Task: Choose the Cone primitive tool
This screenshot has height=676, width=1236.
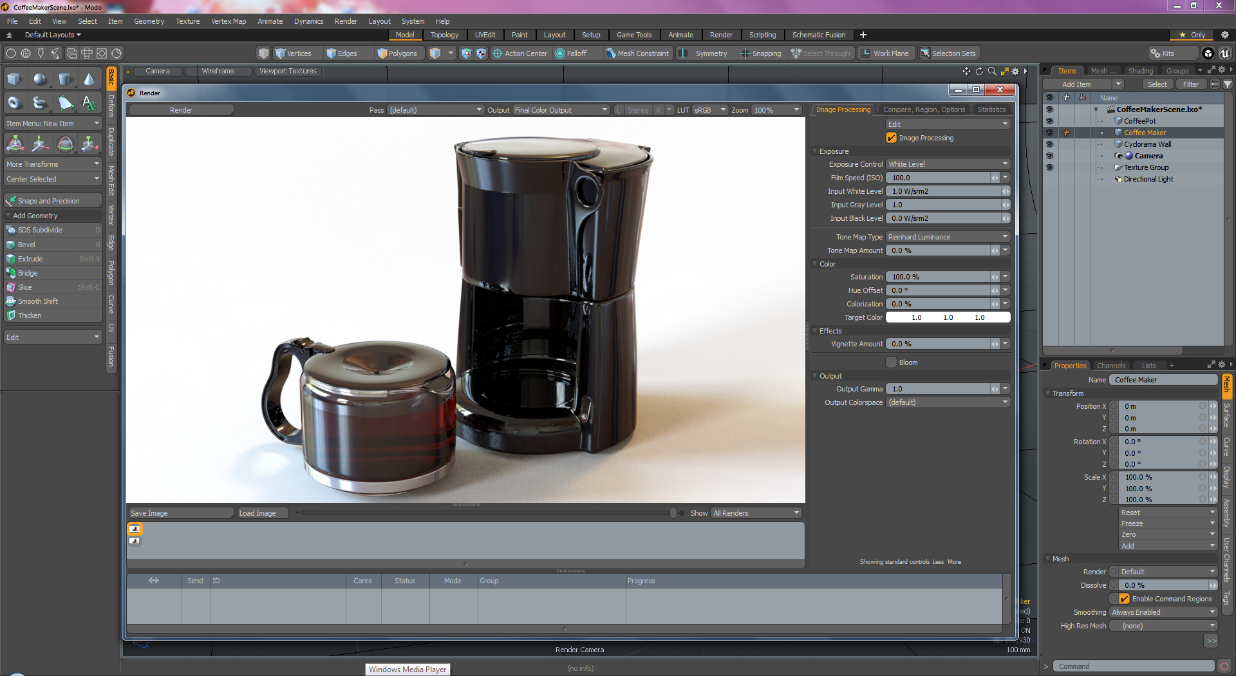Action: pos(89,79)
